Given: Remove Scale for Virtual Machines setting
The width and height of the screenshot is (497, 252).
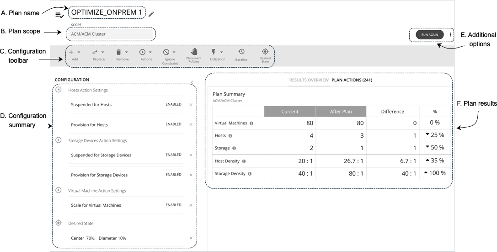Looking at the screenshot, I should point(191,205).
